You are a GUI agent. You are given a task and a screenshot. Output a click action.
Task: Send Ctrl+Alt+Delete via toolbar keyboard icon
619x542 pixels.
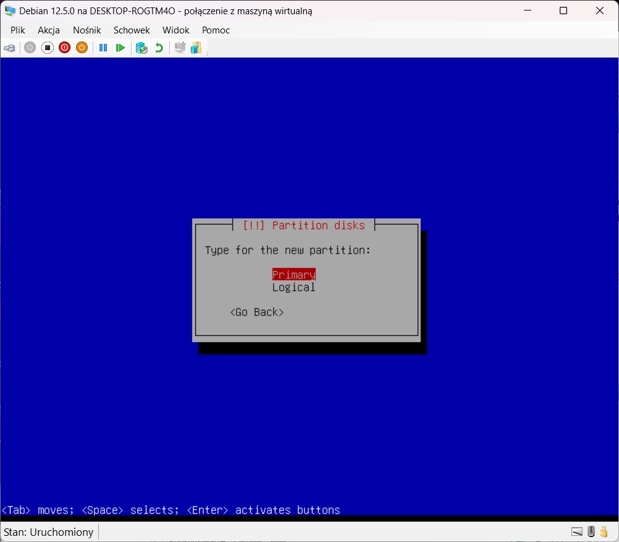click(9, 48)
